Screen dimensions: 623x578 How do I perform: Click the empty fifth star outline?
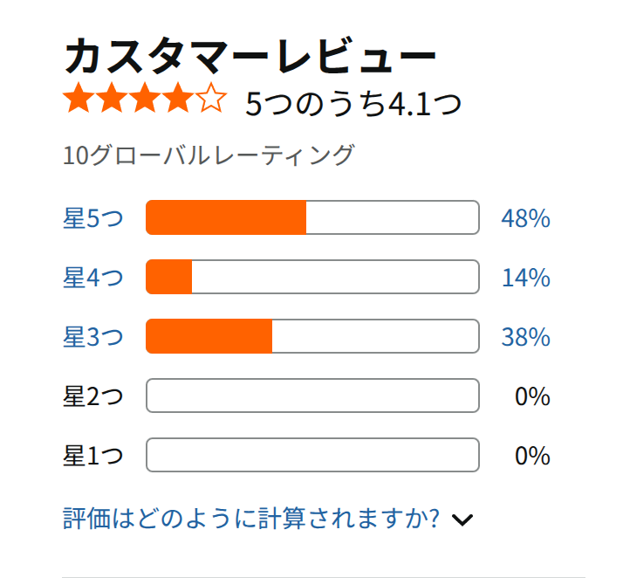click(x=211, y=98)
